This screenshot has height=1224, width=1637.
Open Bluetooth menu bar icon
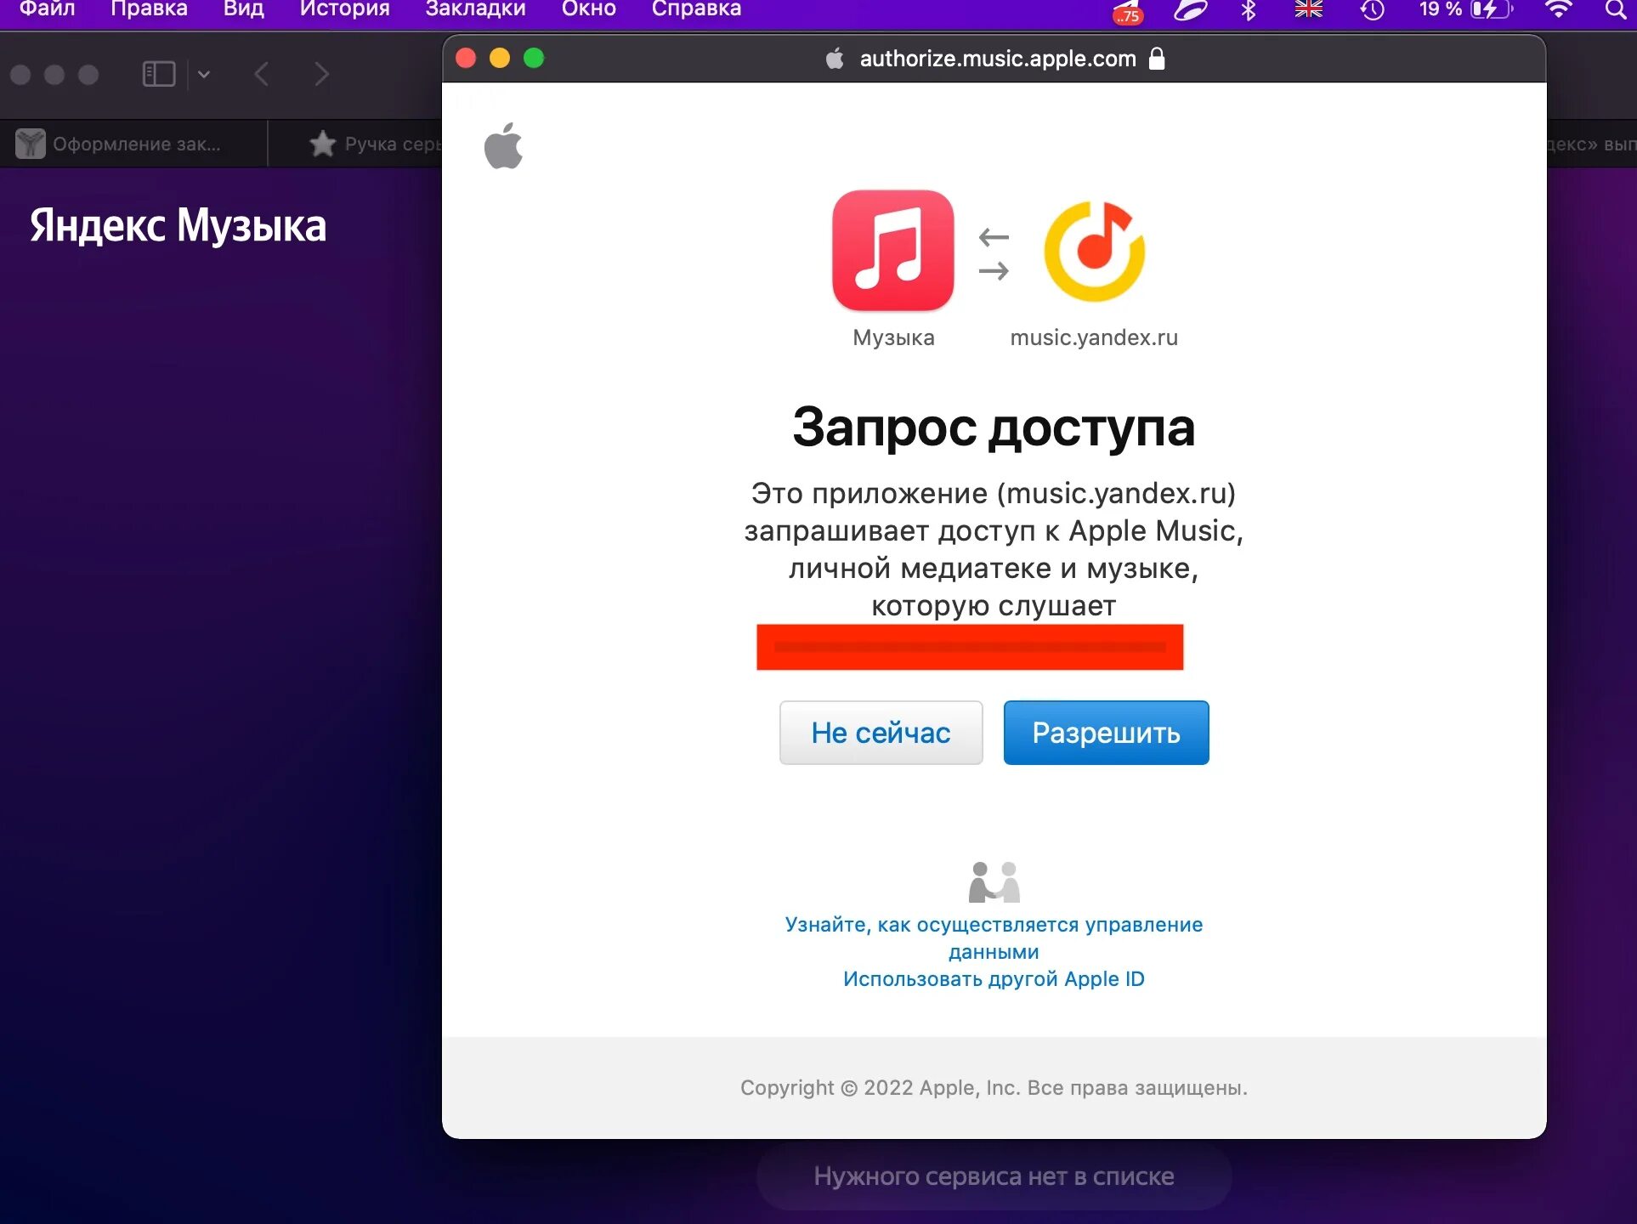pos(1248,10)
